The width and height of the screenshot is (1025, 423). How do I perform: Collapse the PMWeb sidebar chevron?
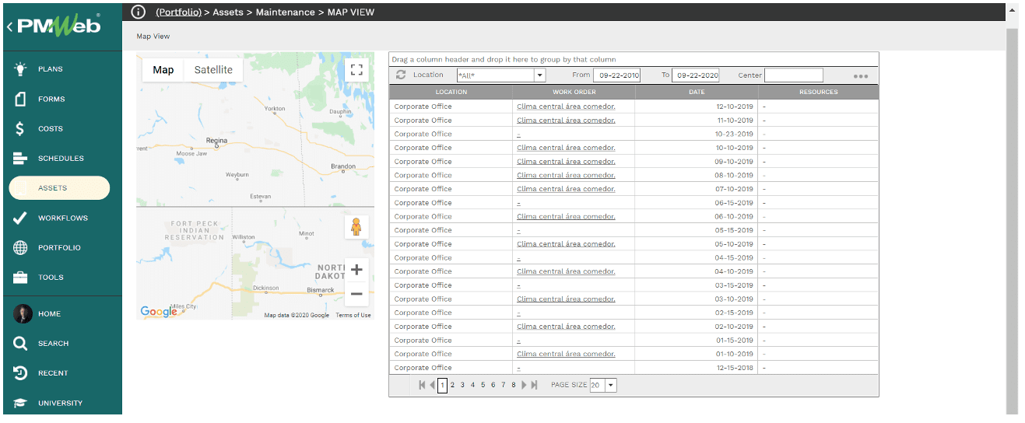click(9, 27)
